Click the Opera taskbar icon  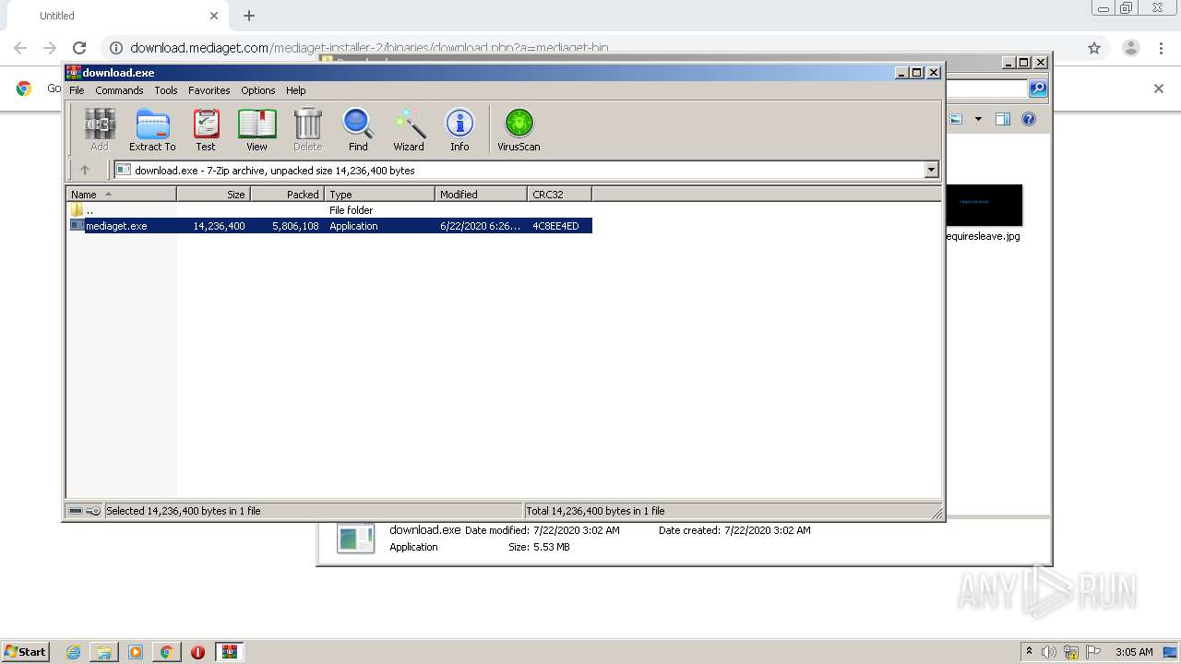pos(197,652)
